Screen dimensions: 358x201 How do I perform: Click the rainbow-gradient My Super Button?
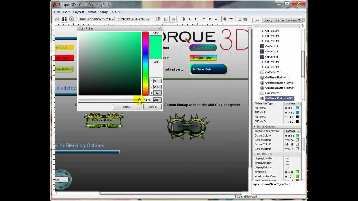click(203, 58)
